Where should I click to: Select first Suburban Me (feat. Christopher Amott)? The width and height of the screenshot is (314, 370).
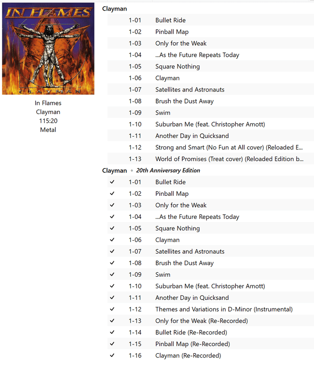(211, 124)
